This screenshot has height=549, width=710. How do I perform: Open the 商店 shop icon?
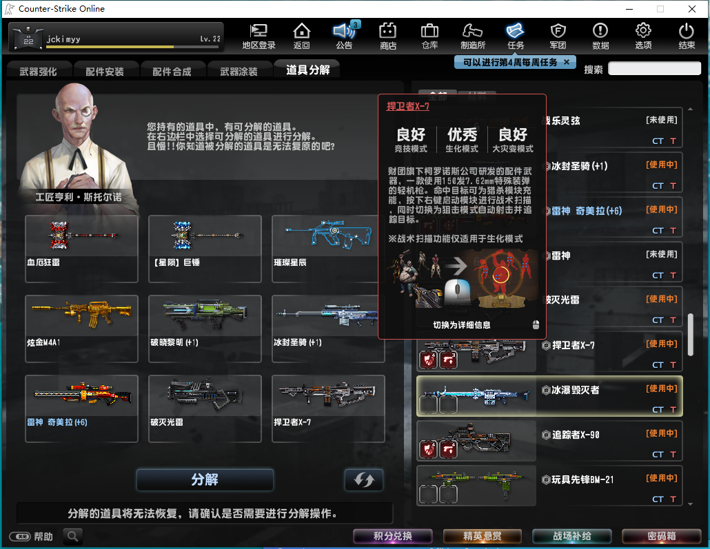[x=387, y=37]
